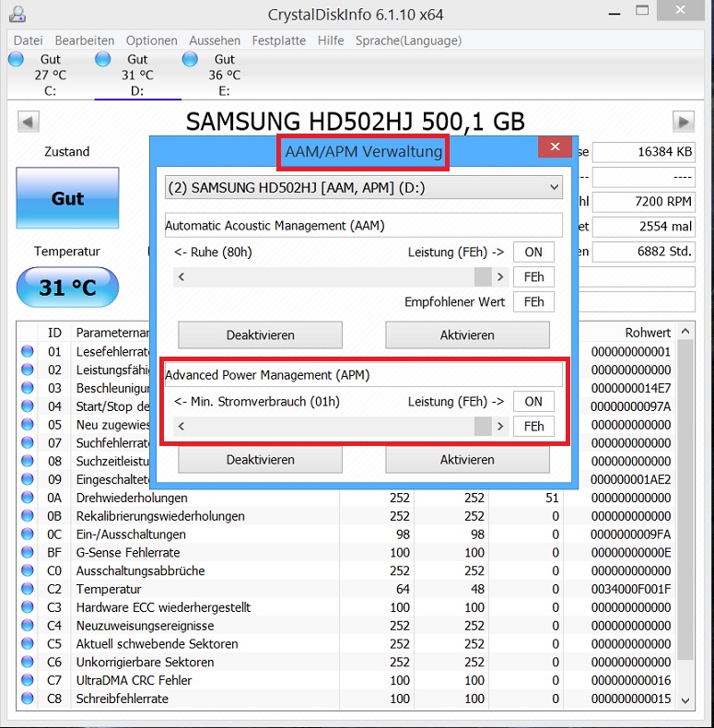
Task: Click the 6882 Std. power-on hours field
Action: coord(644,252)
